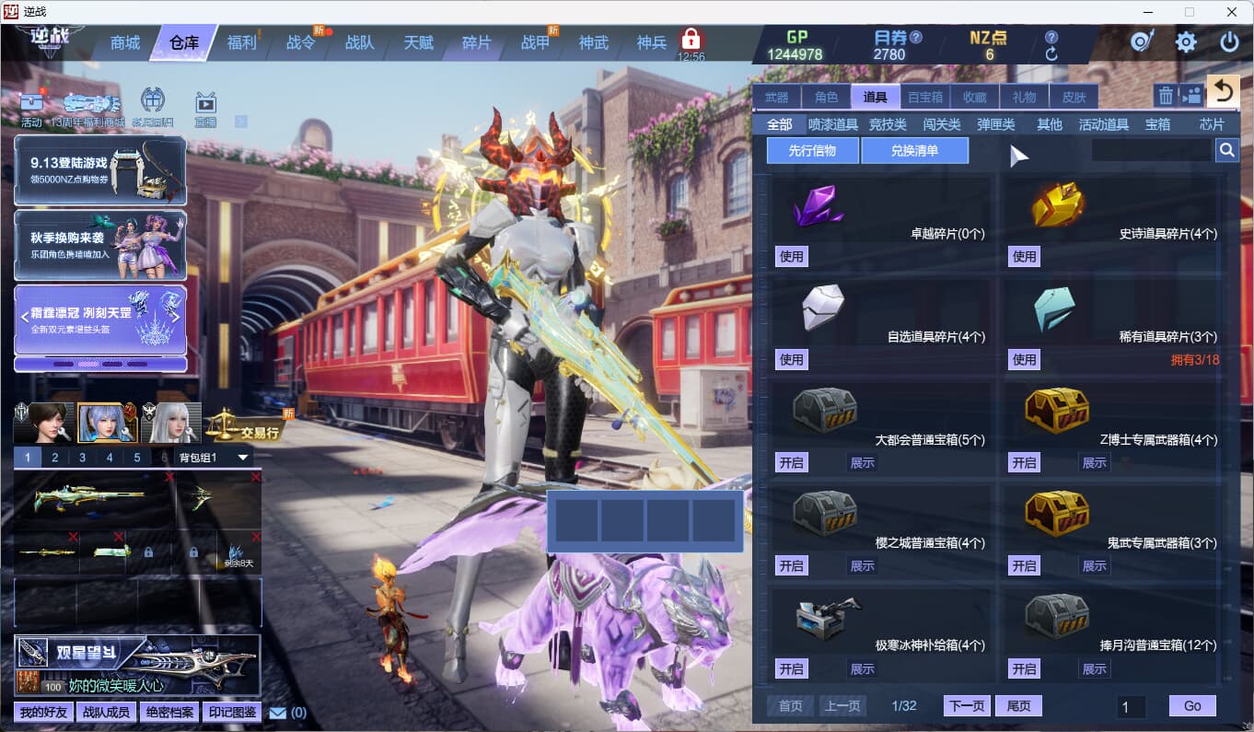1254x732 pixels.
Task: Open 我的好友 friends list
Action: [x=44, y=712]
